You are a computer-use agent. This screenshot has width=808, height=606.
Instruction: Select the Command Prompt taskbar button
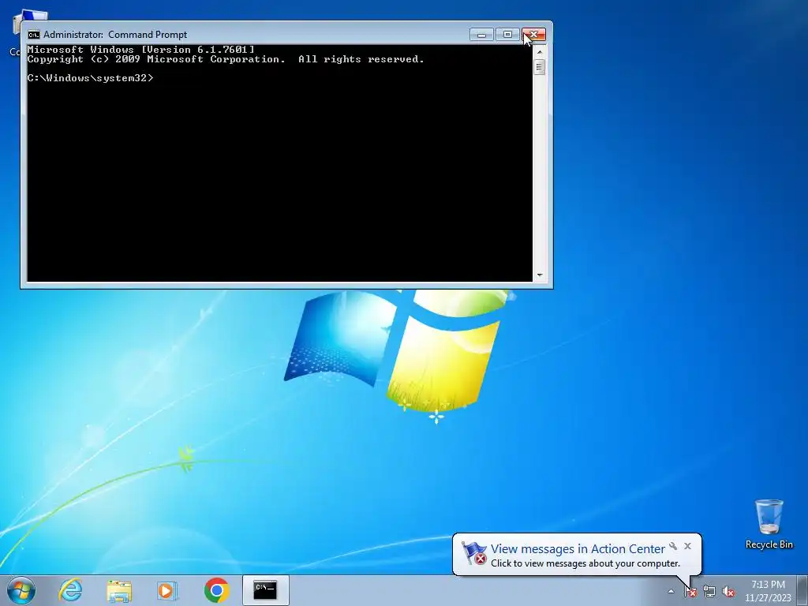point(265,590)
